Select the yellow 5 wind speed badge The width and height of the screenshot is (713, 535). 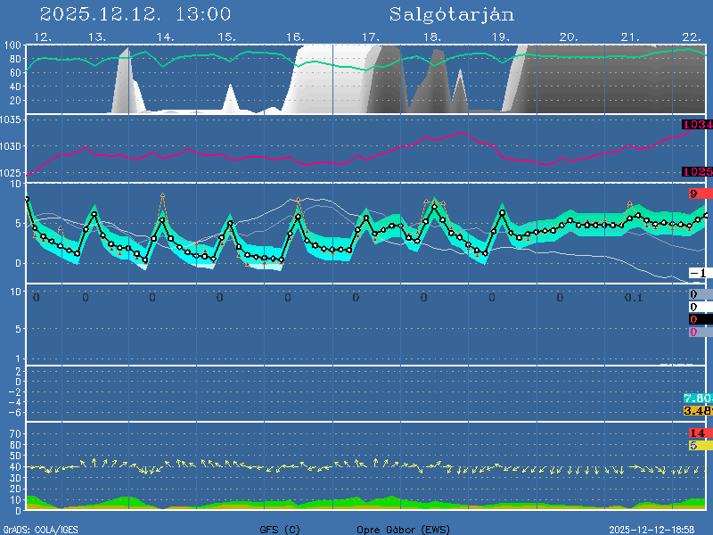pyautogui.click(x=695, y=445)
